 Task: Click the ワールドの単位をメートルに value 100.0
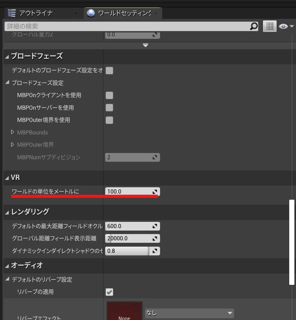[132, 191]
